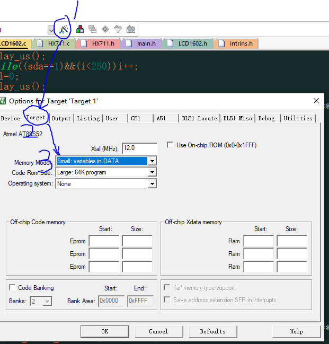Click first Eprom Size field
Screen dimensions: 329x344
[137, 241]
